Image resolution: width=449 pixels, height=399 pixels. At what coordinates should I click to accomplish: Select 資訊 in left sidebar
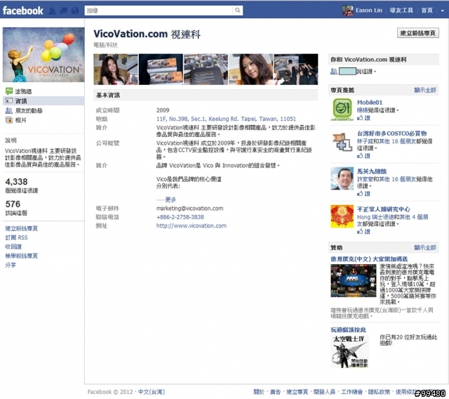click(x=21, y=101)
